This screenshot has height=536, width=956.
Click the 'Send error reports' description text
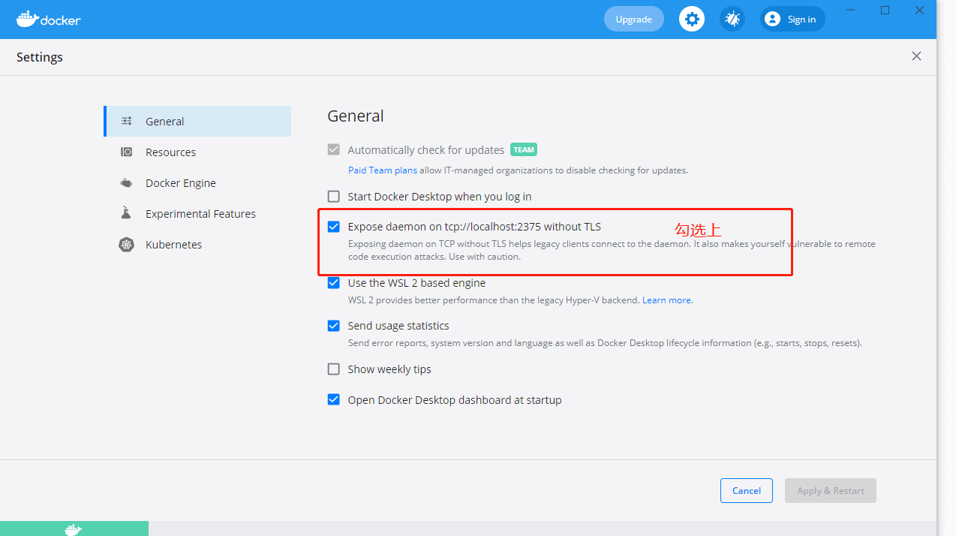(605, 343)
